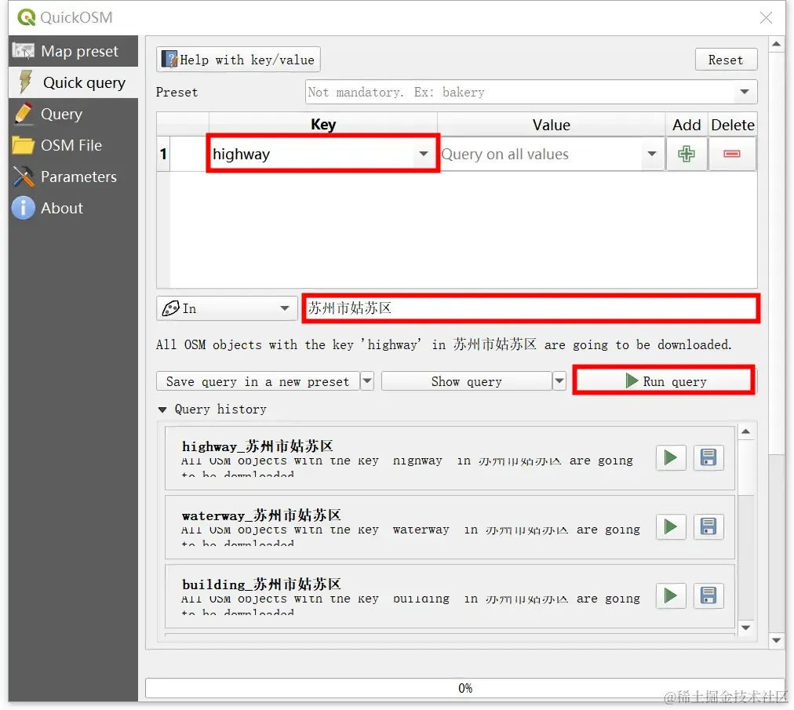The width and height of the screenshot is (794, 710).
Task: Click the waterway_苏州市姑苏区 history title
Action: (261, 515)
